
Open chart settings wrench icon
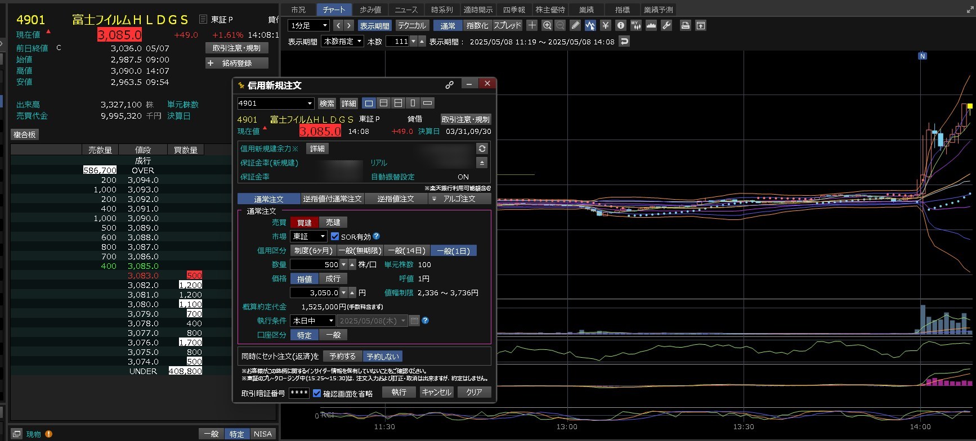tap(666, 25)
